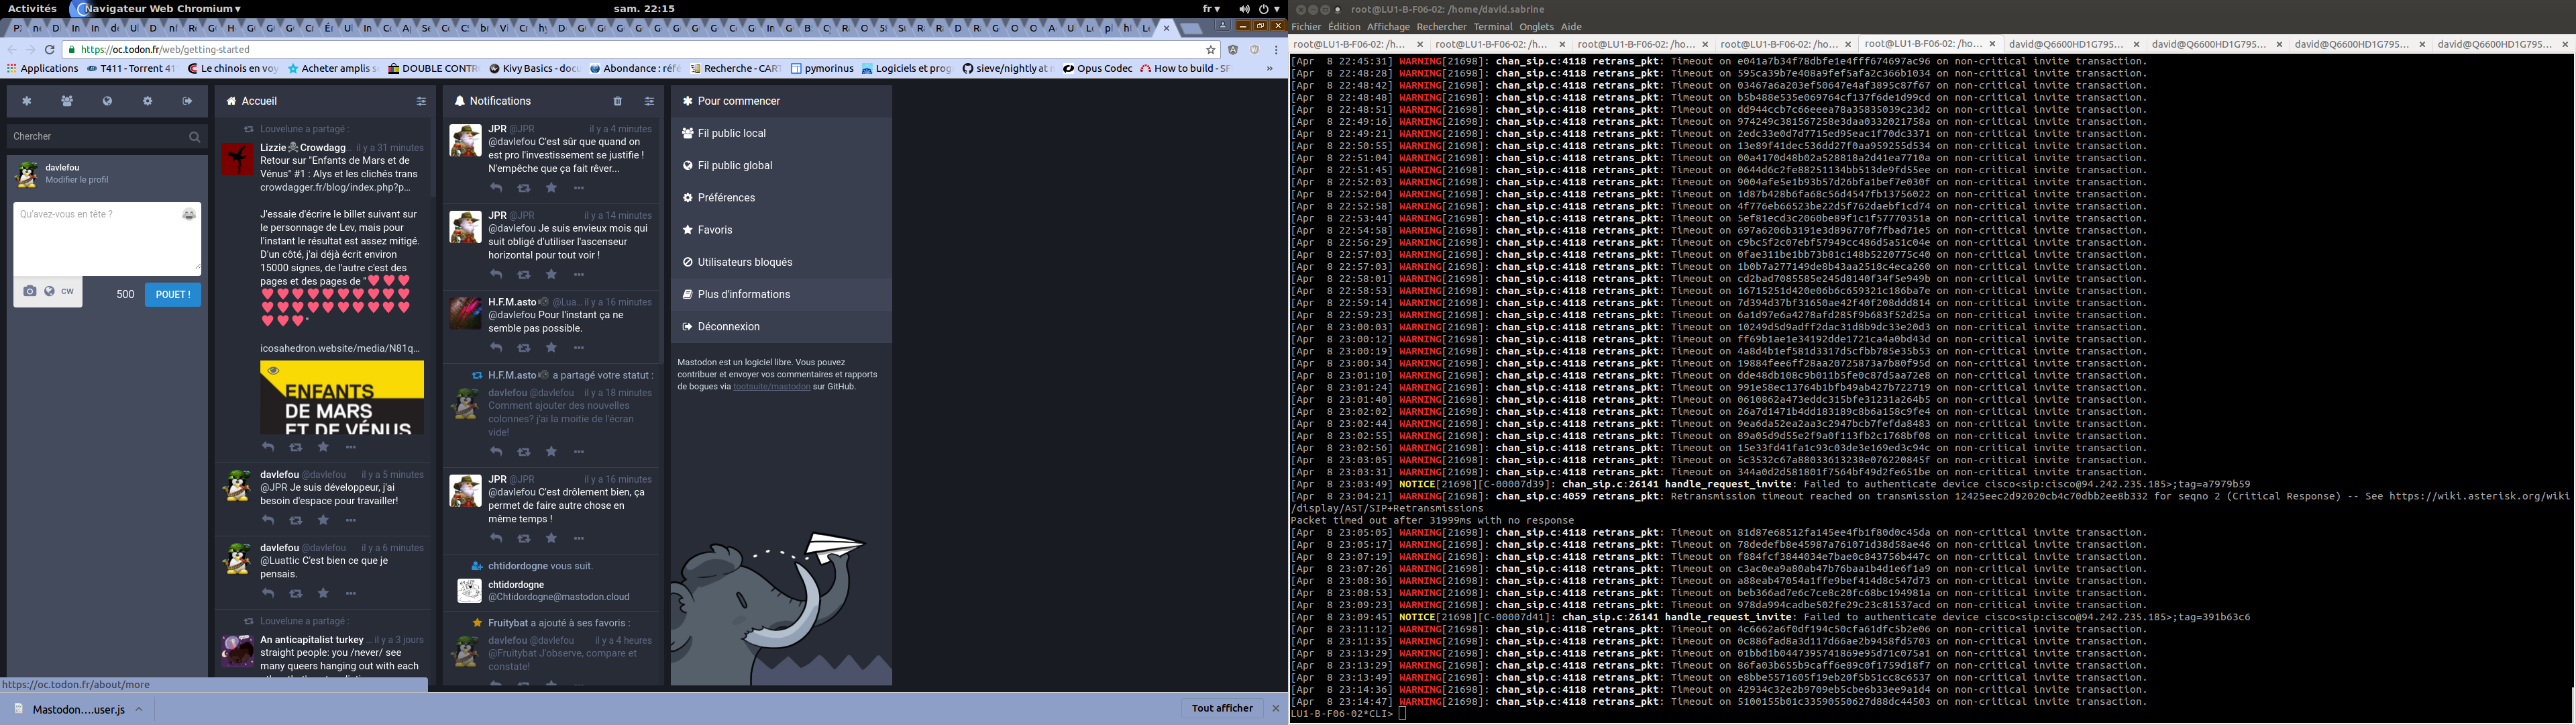
Task: Click the POUET! publish button
Action: [173, 295]
